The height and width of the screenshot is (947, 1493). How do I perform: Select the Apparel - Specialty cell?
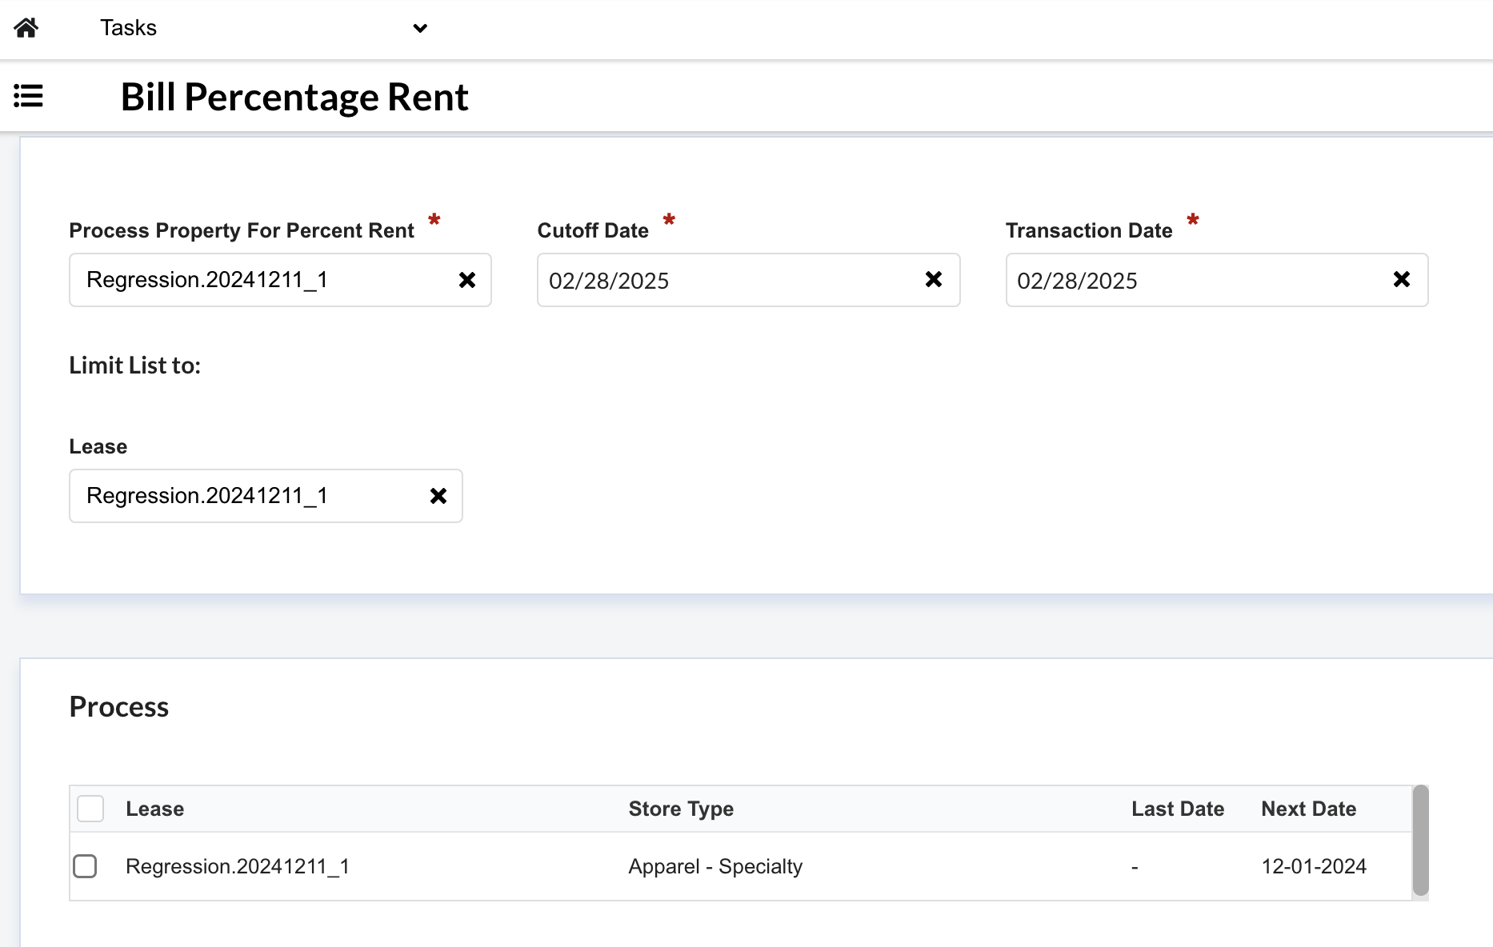(x=715, y=866)
